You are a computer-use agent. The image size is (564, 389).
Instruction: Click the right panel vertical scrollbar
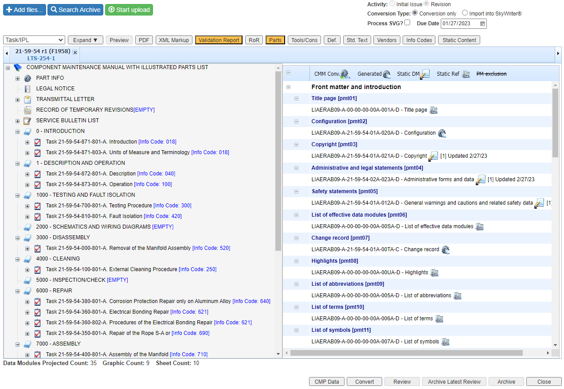(x=555, y=123)
